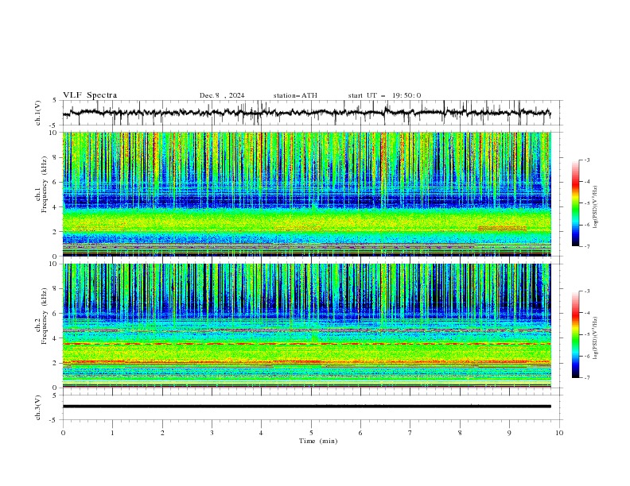Click the "3" minute tick label on time axis
The image size is (630, 486).
tap(212, 433)
